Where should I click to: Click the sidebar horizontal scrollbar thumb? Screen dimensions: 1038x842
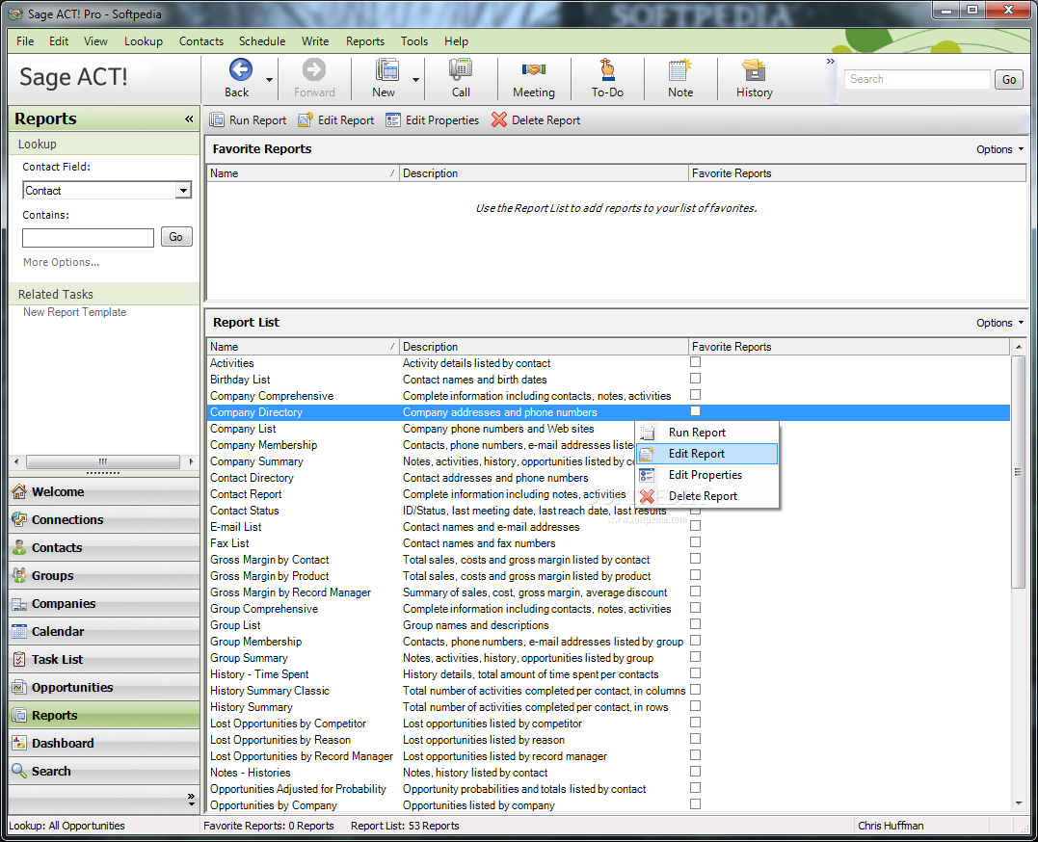[x=102, y=461]
